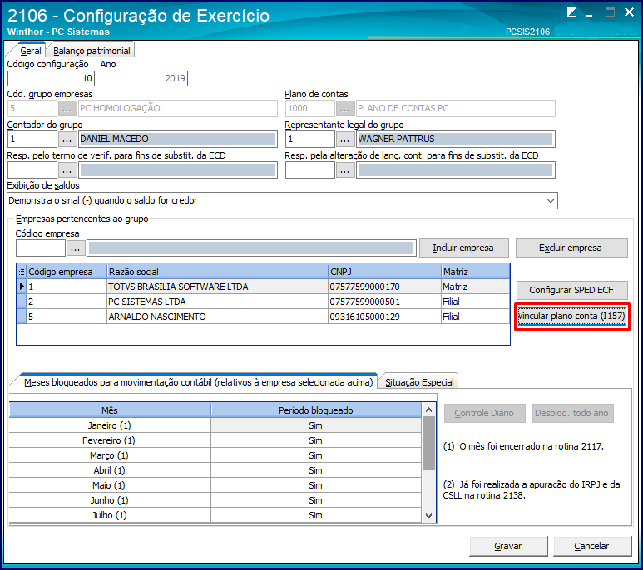Click the Representante legal do grupo code field
Viewport: 643px width, 570px height.
310,140
